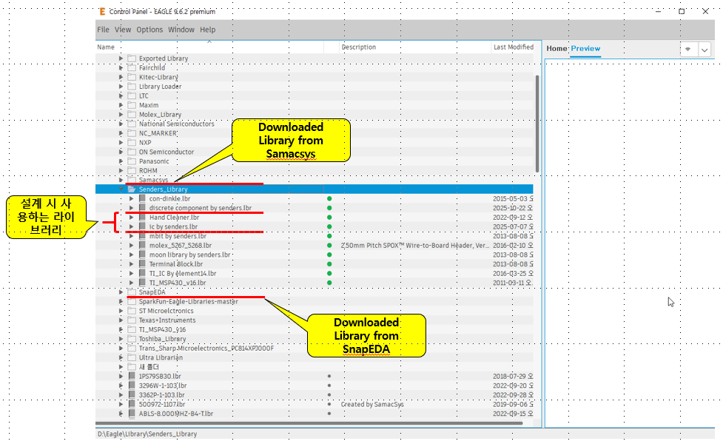This screenshot has width=723, height=444.
Task: Collapse the Senders_Library folder
Action: [121, 189]
